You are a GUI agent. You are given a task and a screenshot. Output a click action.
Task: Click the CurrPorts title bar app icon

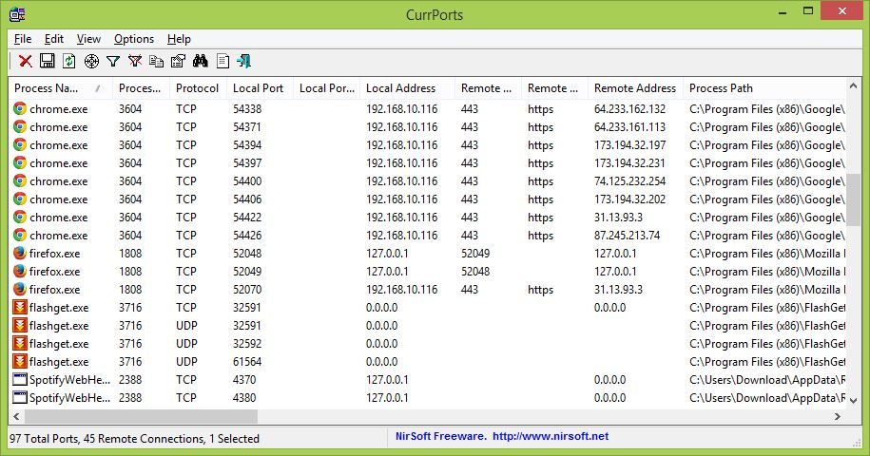[17, 14]
